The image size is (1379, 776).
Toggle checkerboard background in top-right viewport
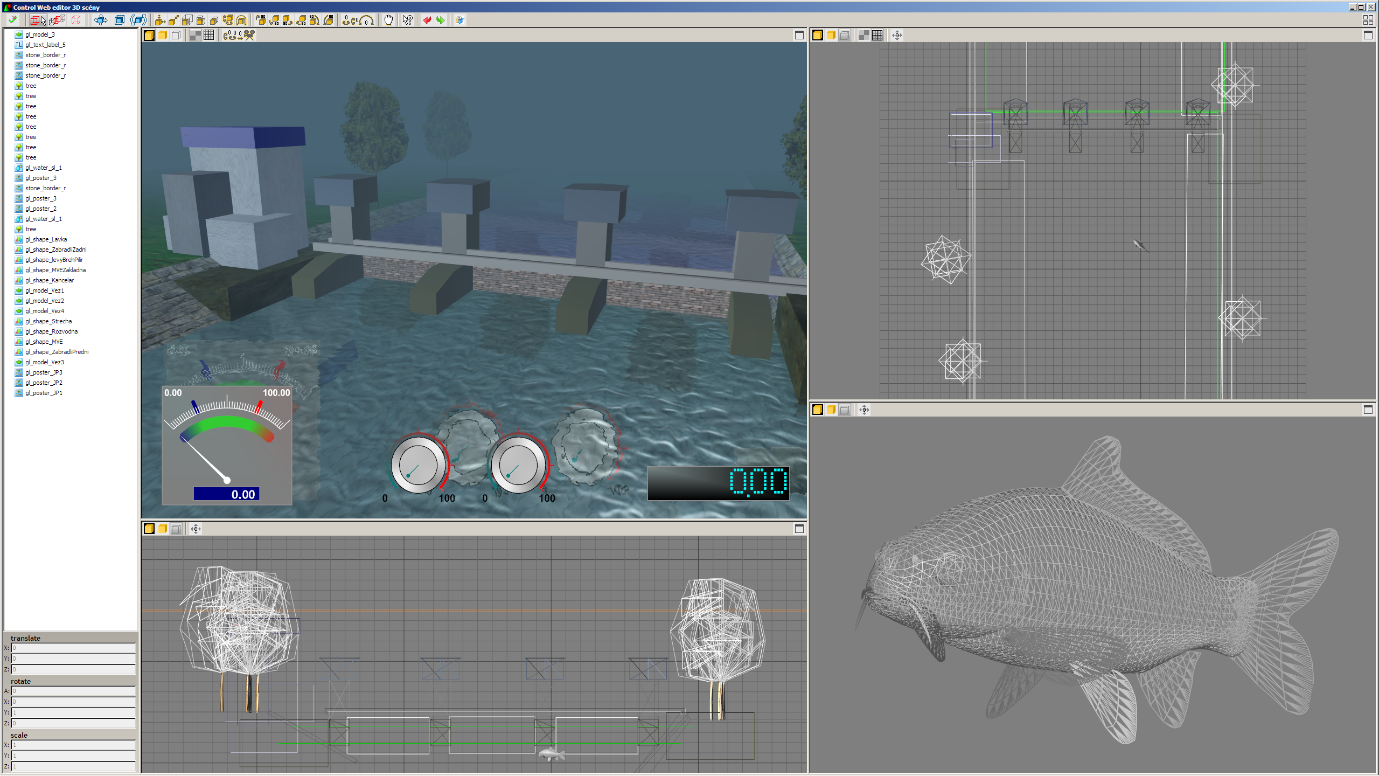863,35
